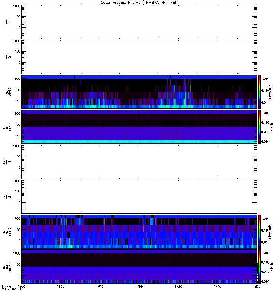Click '1000' y-axis tick of thb fbk edc12
278x297 pixels.
[17, 79]
